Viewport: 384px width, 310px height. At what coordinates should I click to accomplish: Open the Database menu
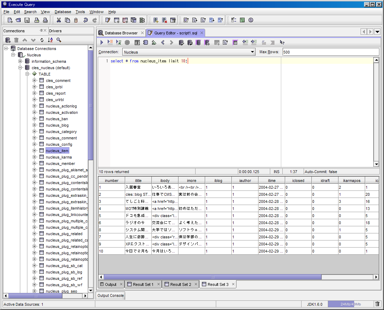[63, 12]
